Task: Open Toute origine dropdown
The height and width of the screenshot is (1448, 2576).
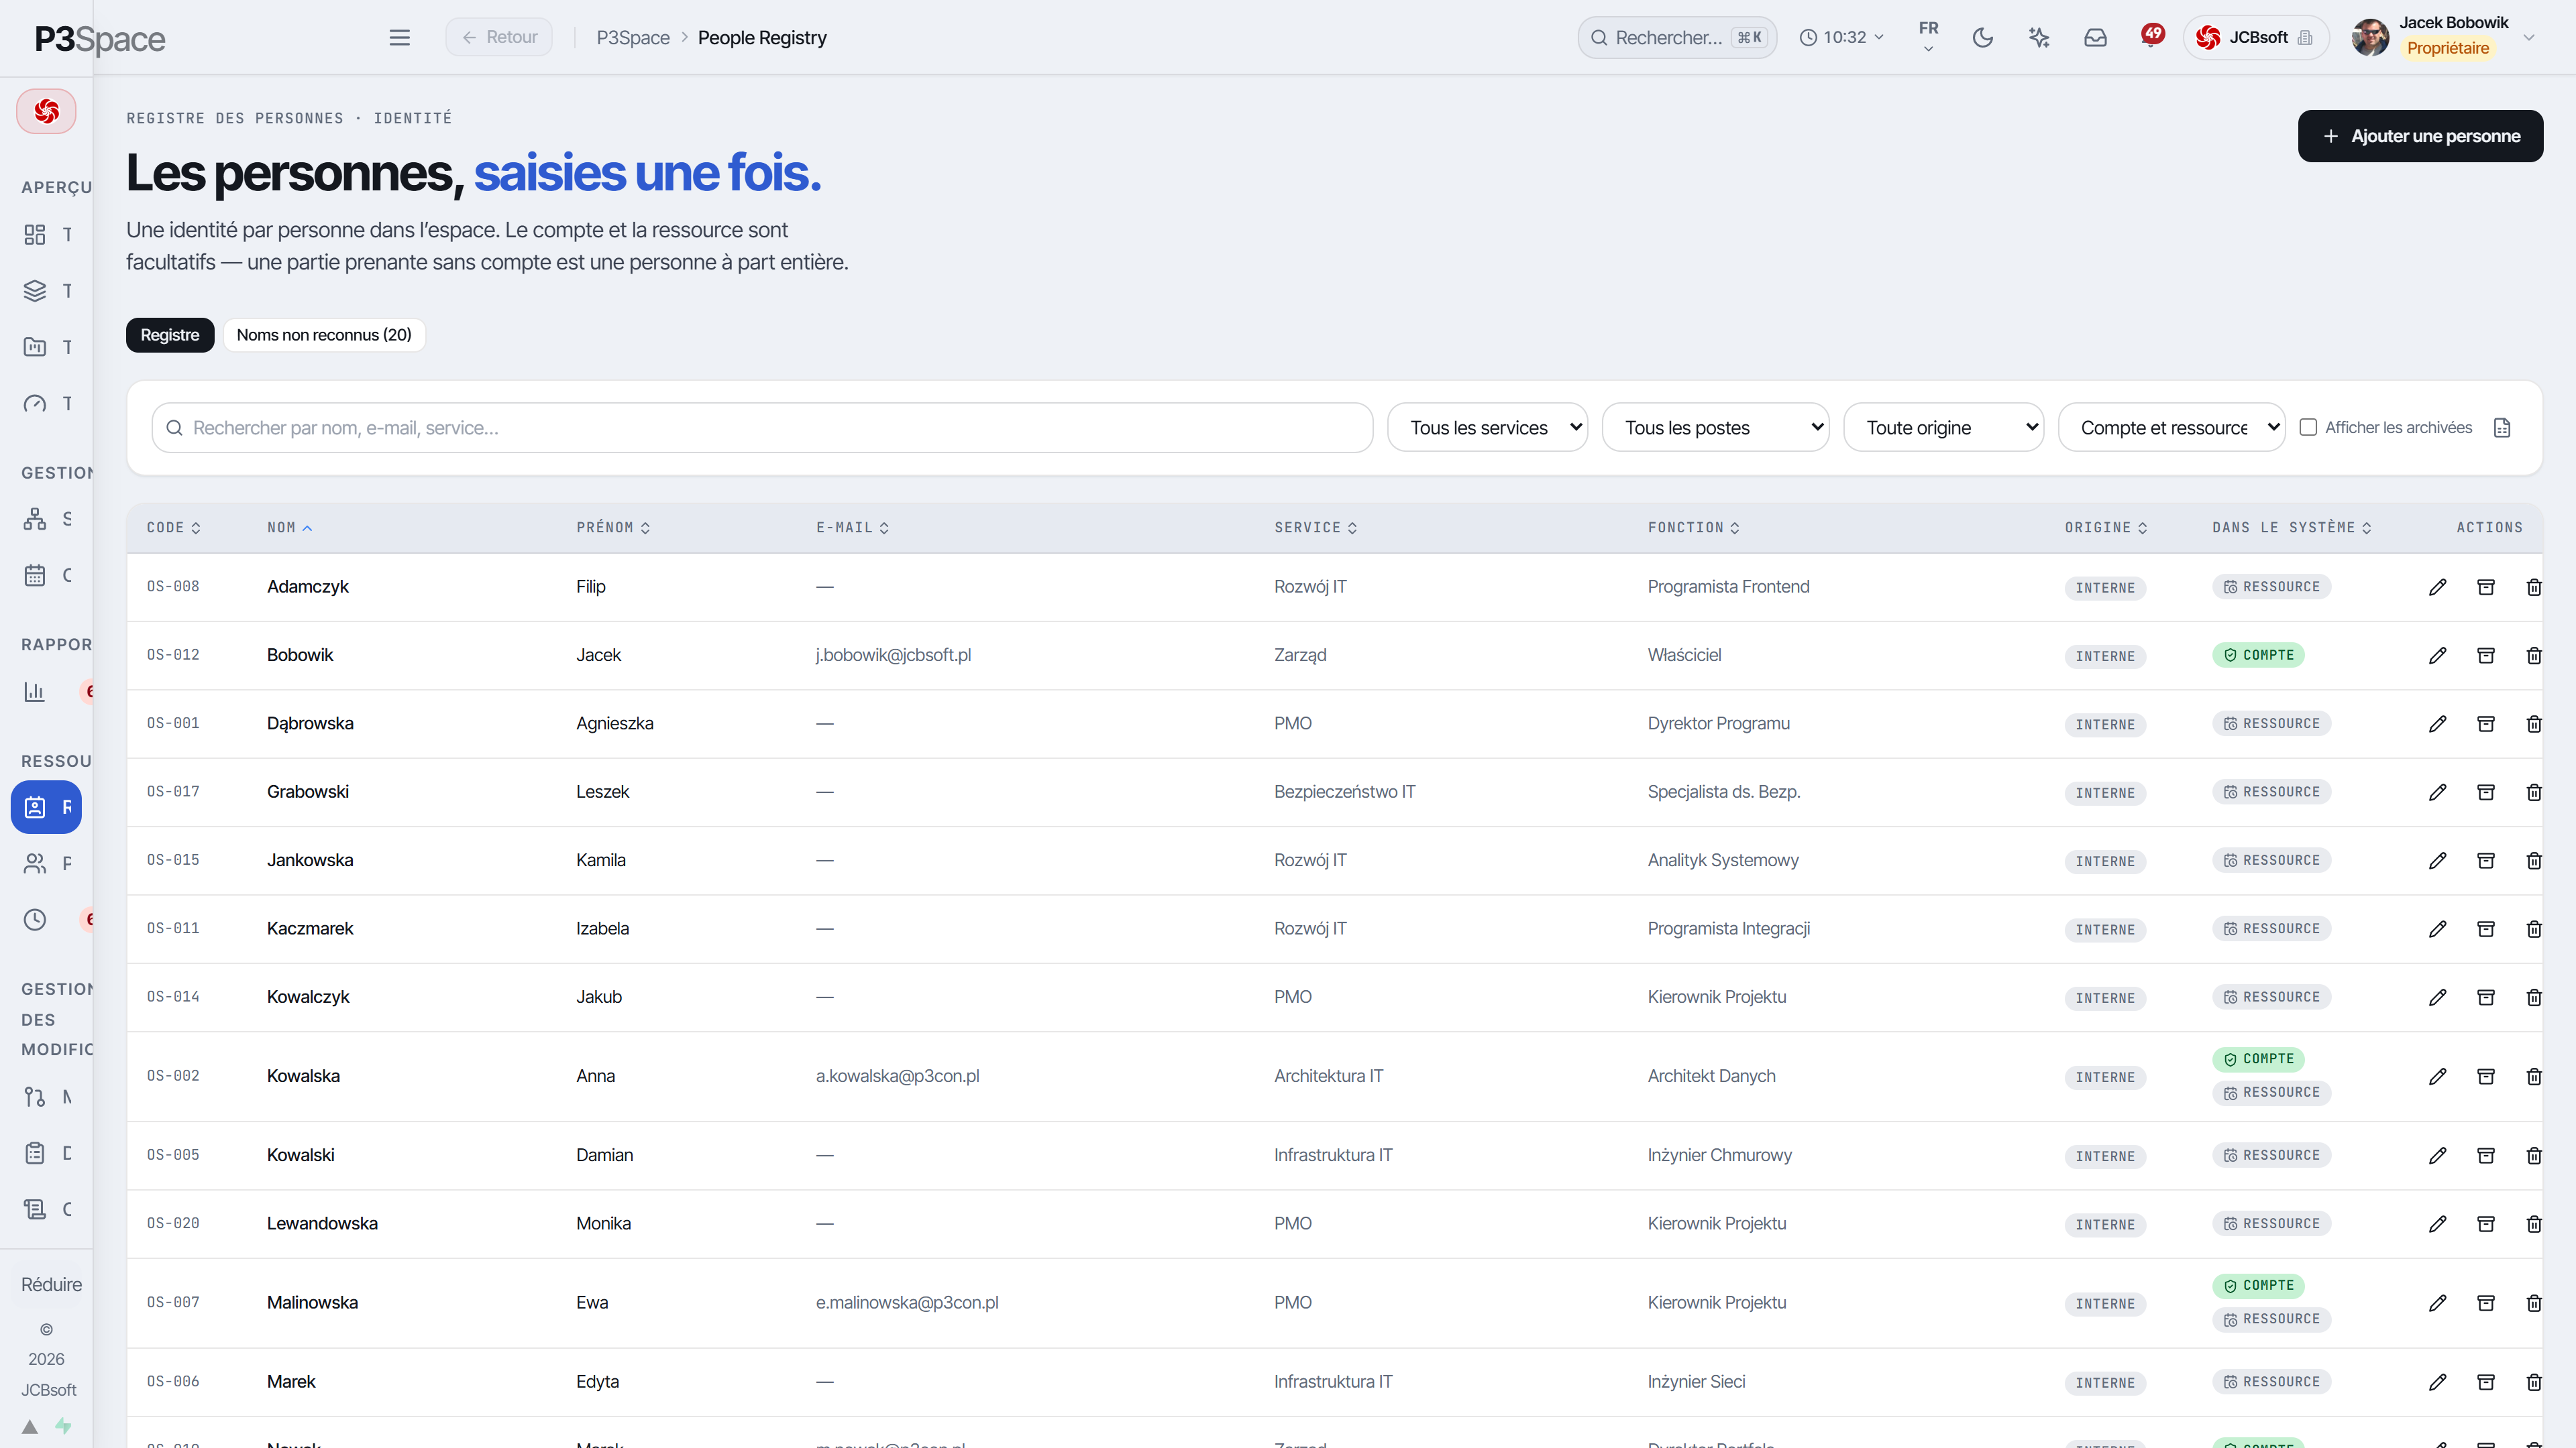Action: [1943, 428]
